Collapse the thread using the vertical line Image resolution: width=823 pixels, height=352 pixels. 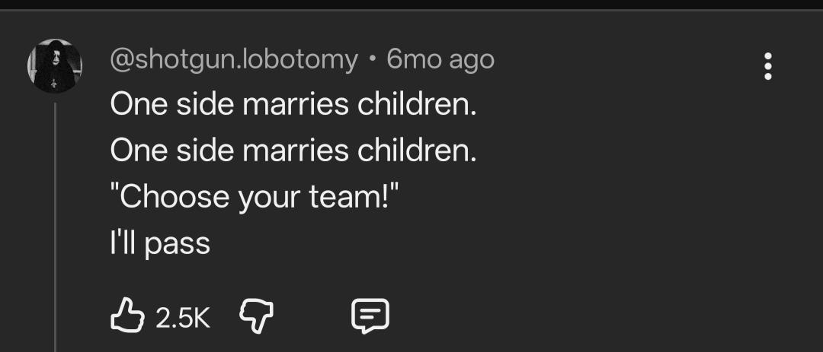pyautogui.click(x=55, y=228)
